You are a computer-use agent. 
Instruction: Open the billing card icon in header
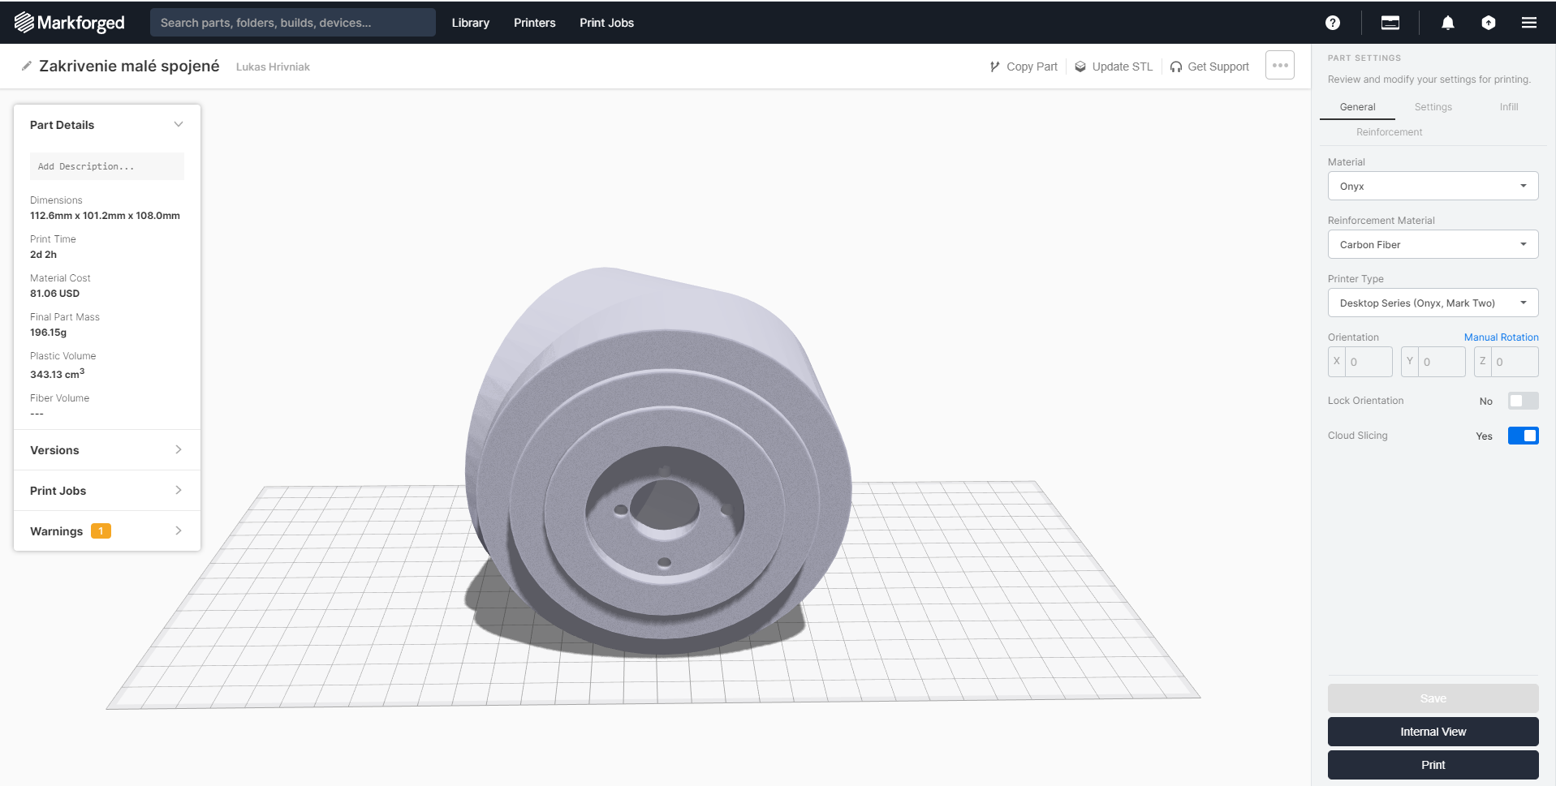tap(1390, 23)
